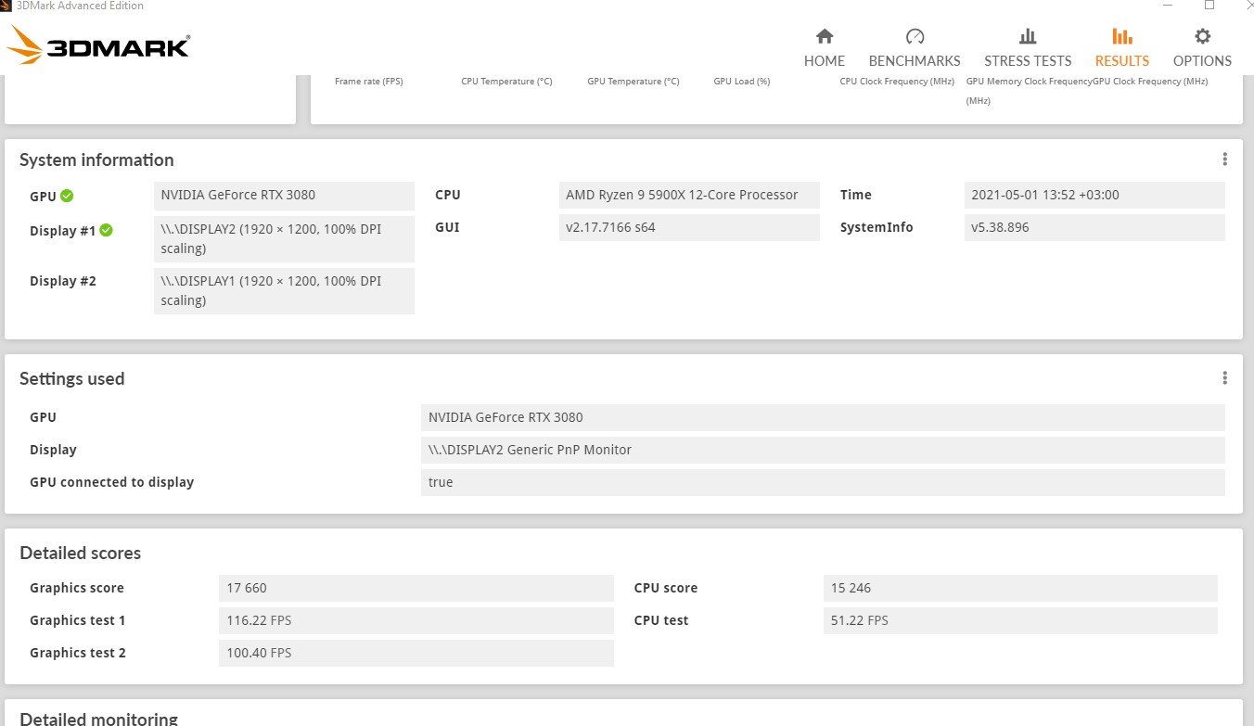Maximize the 3DMark window
Screen dimensions: 1254x726
[x=1209, y=6]
